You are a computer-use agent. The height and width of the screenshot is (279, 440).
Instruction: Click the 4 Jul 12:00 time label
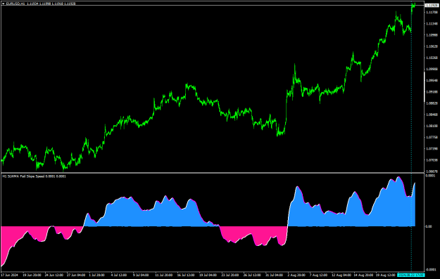[119, 275]
